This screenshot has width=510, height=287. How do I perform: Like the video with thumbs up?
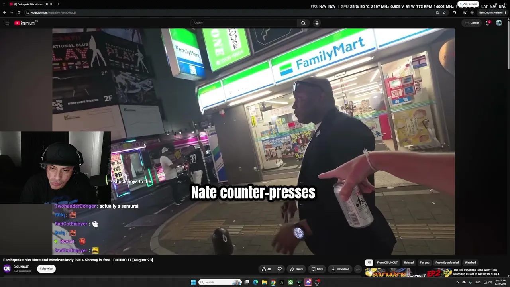266,269
